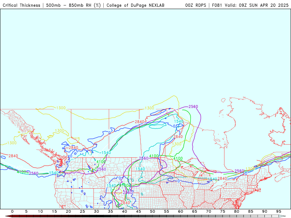Click the "30" value on the colorbar scale

click(x=96, y=211)
